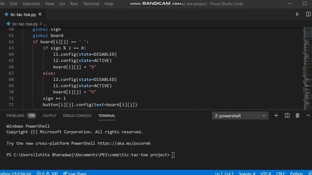312x175 pixels.
Task: Open the Selection menu
Action: pos(31,4)
